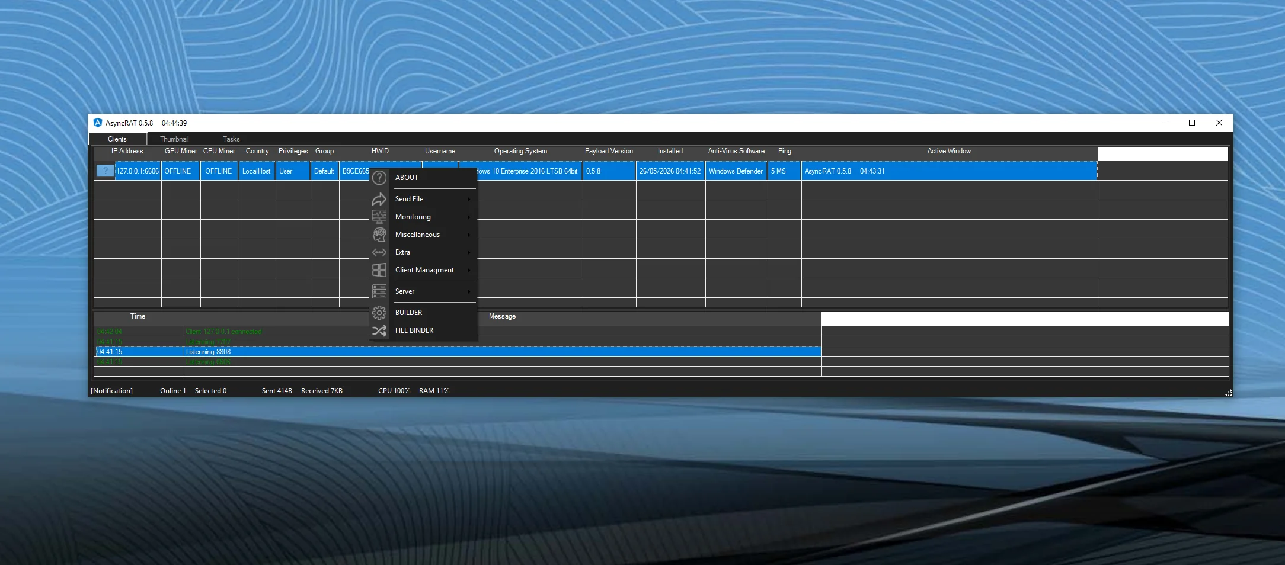Click the 5 MS ping cell
Viewport: 1285px width, 565px height.
pyautogui.click(x=785, y=171)
